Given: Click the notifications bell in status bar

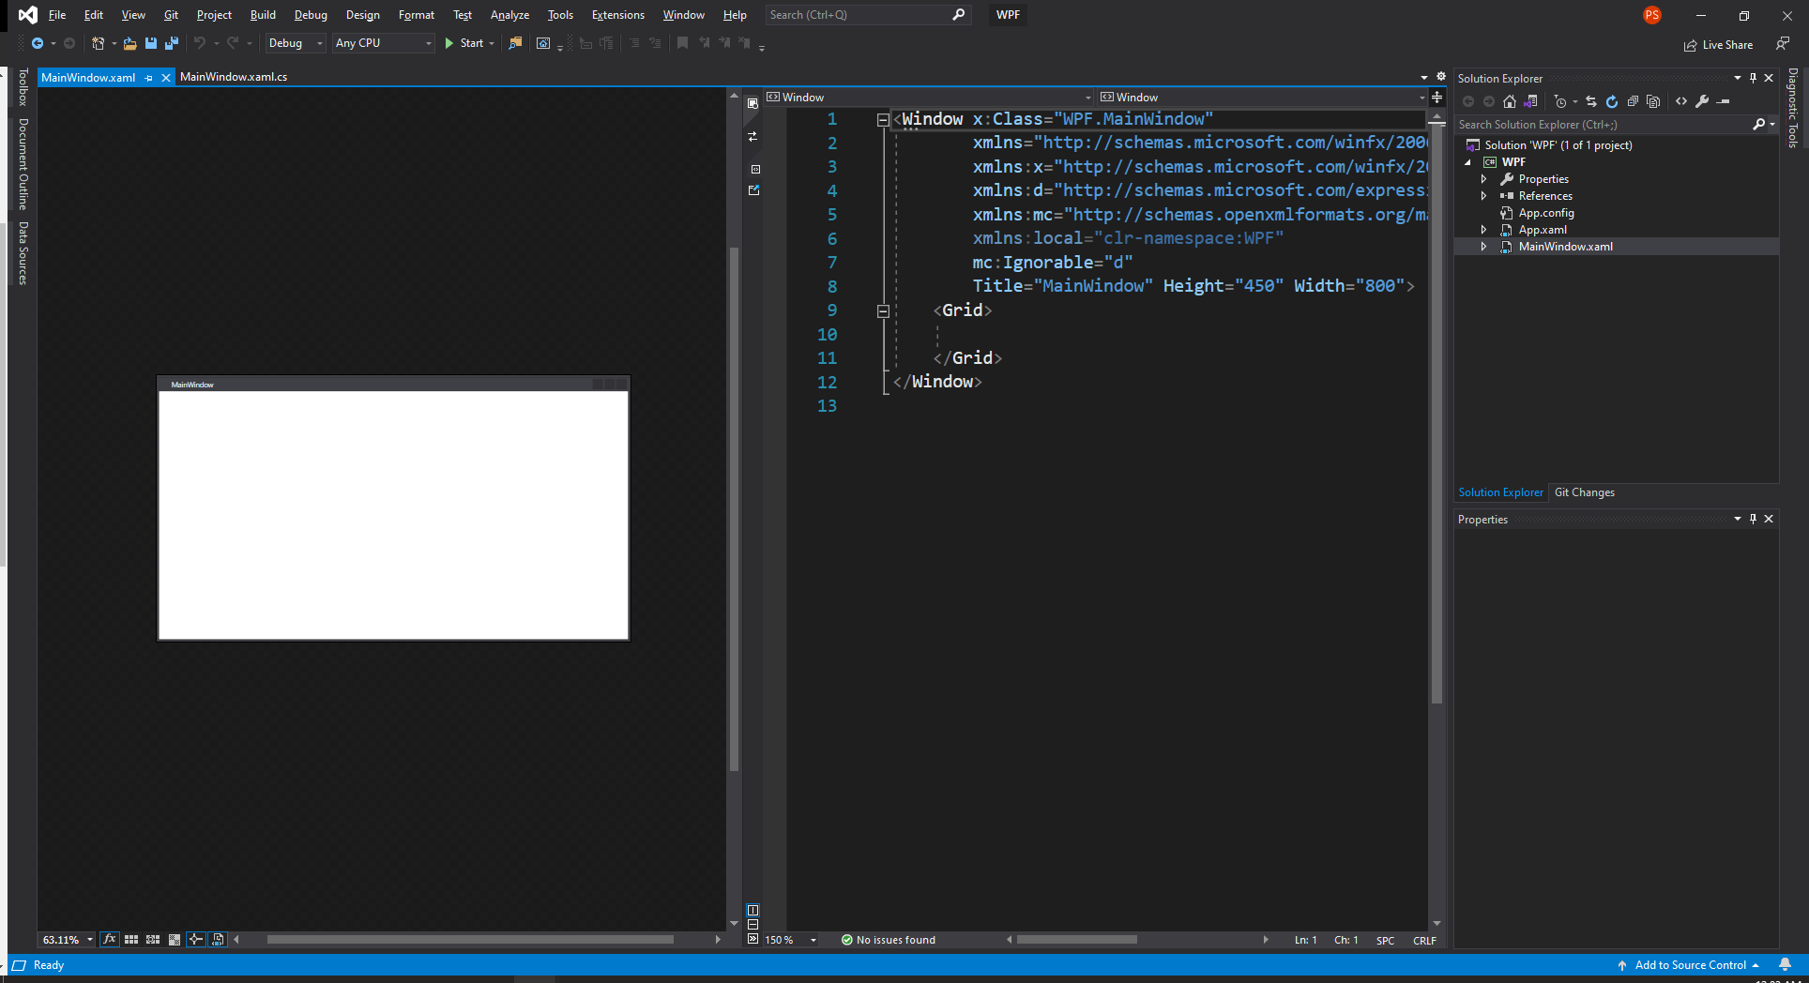Looking at the screenshot, I should 1786,965.
